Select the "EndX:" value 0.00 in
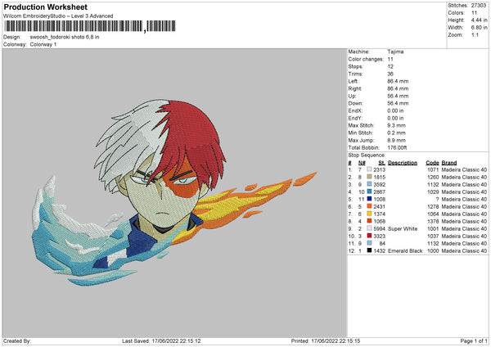Image resolution: width=491 pixels, height=347 pixels. (x=395, y=110)
